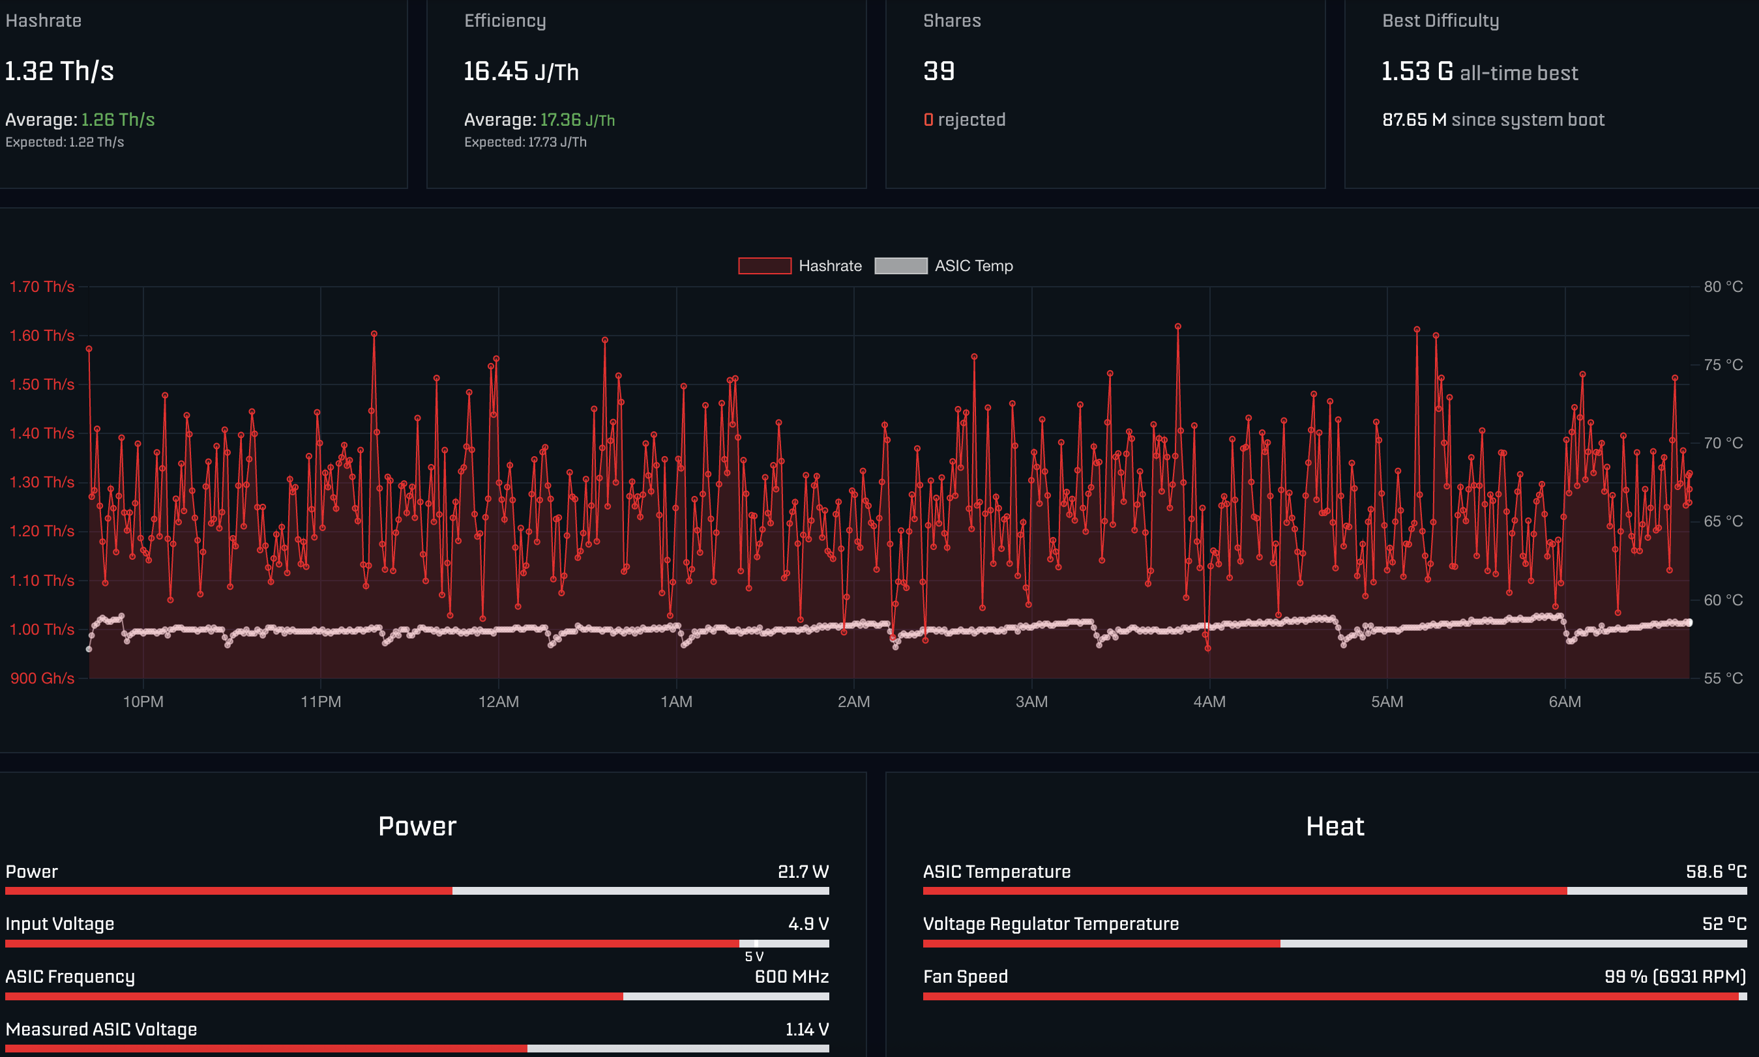This screenshot has width=1759, height=1057.
Task: Click the 10PM chart axis label
Action: 143,702
